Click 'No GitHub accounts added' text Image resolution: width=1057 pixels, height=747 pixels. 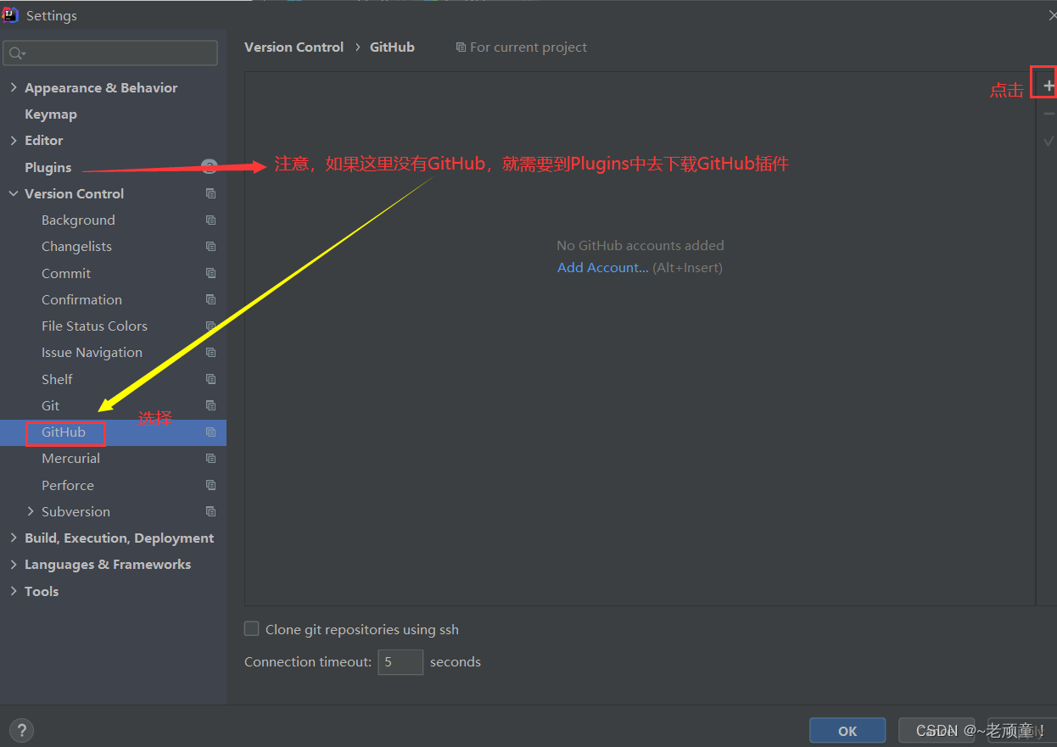coord(640,245)
